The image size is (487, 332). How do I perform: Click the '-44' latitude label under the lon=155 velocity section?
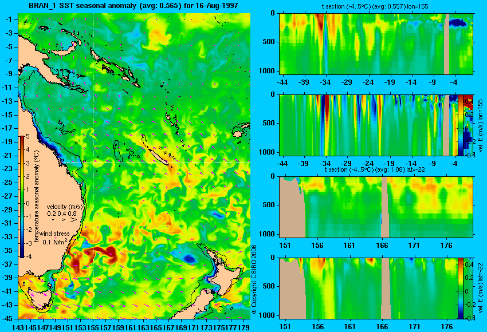tap(282, 164)
